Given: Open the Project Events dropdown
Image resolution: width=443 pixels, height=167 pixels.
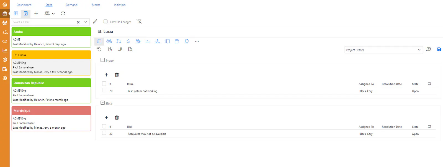Looking at the screenshot, I should pos(383,50).
